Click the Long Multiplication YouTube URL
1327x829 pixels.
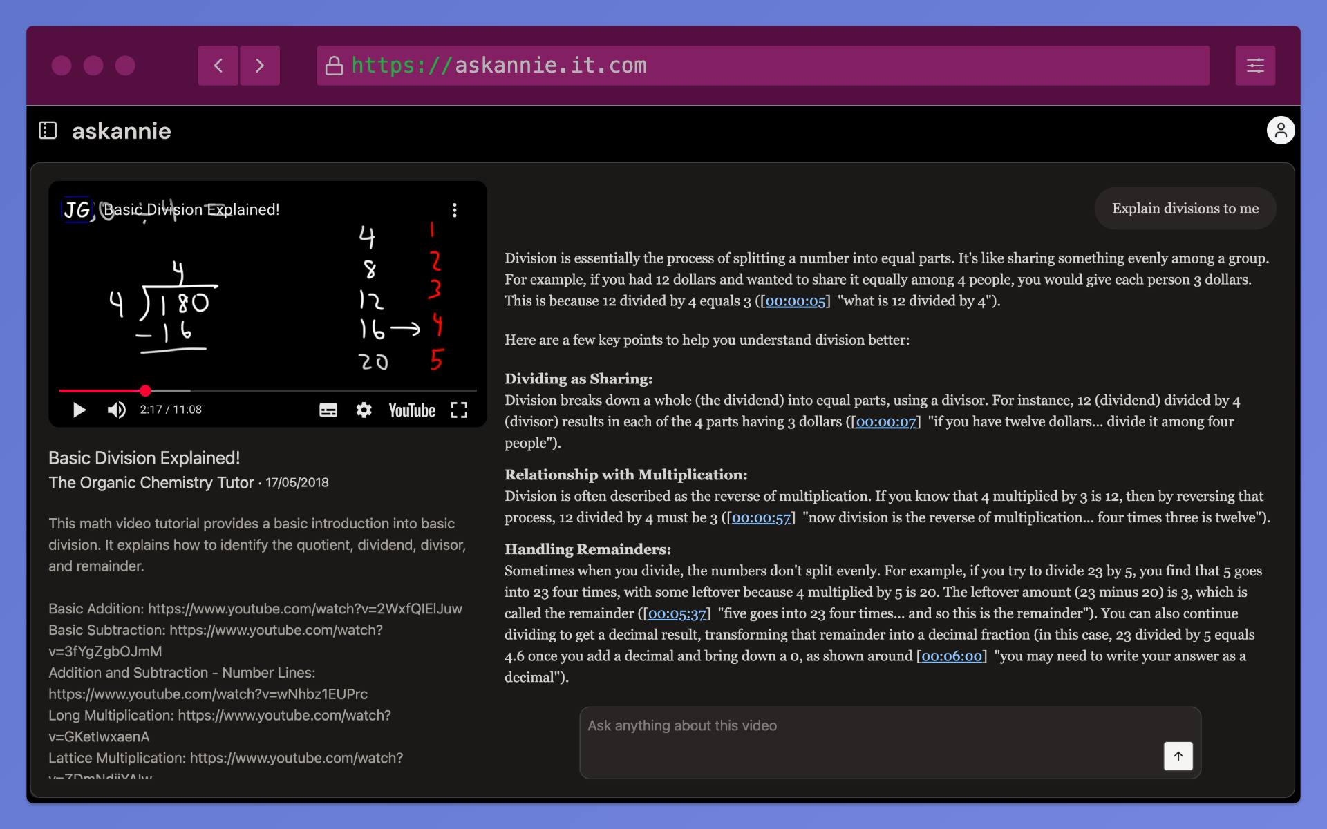click(x=220, y=727)
